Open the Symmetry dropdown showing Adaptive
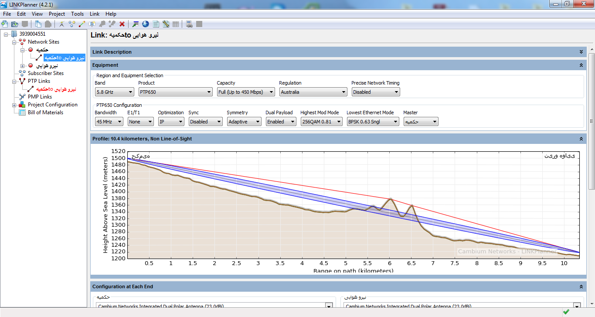 coord(244,122)
